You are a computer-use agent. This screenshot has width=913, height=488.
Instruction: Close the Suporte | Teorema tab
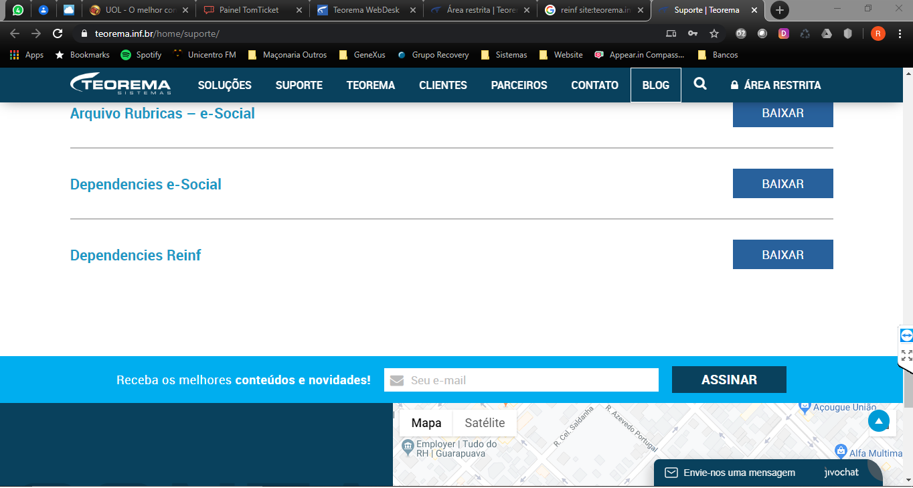tap(754, 10)
